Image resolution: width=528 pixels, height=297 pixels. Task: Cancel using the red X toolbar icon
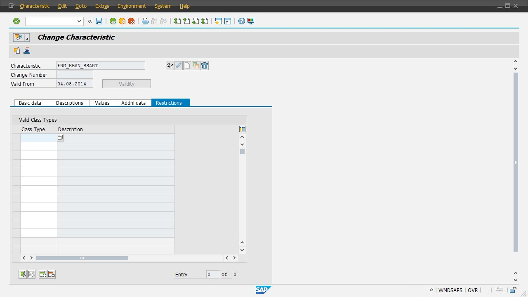click(131, 21)
